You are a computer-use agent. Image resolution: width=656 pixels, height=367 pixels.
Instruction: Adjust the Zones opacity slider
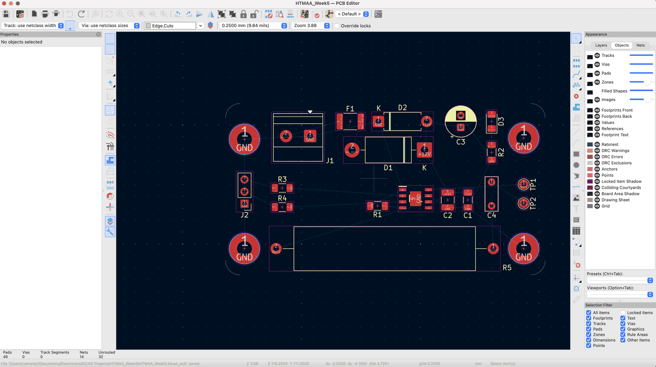641,82
